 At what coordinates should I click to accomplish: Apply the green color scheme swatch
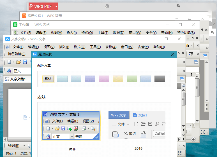(x=132, y=79)
